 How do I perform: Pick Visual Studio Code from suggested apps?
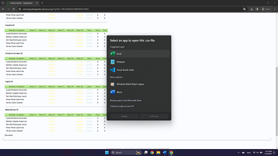coord(139,70)
